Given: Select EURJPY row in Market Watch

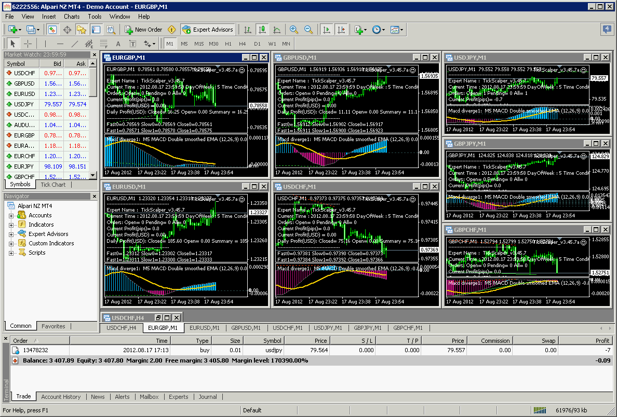Looking at the screenshot, I should 24,166.
